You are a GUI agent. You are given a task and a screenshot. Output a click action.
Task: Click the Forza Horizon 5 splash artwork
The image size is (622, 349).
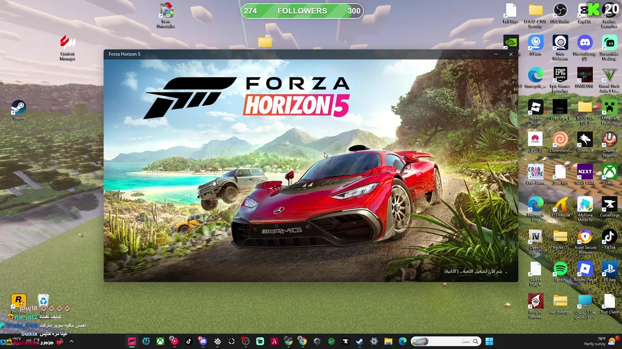(x=311, y=170)
